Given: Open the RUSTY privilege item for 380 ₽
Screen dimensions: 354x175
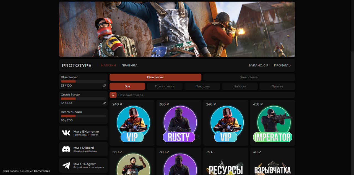Looking at the screenshot, I should click(x=179, y=123).
